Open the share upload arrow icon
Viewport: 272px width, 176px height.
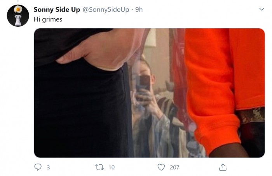pos(223,167)
